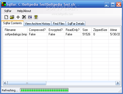This screenshot has width=123, height=94.
Task: Open the Find Files tab
Action: [59, 24]
